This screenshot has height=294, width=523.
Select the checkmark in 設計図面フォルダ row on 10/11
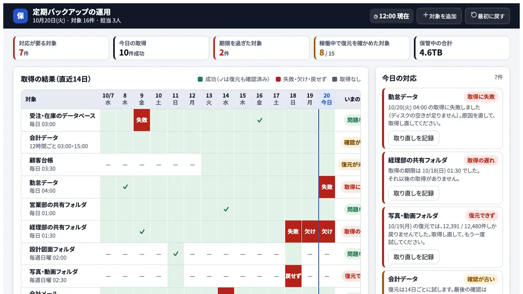click(x=176, y=254)
